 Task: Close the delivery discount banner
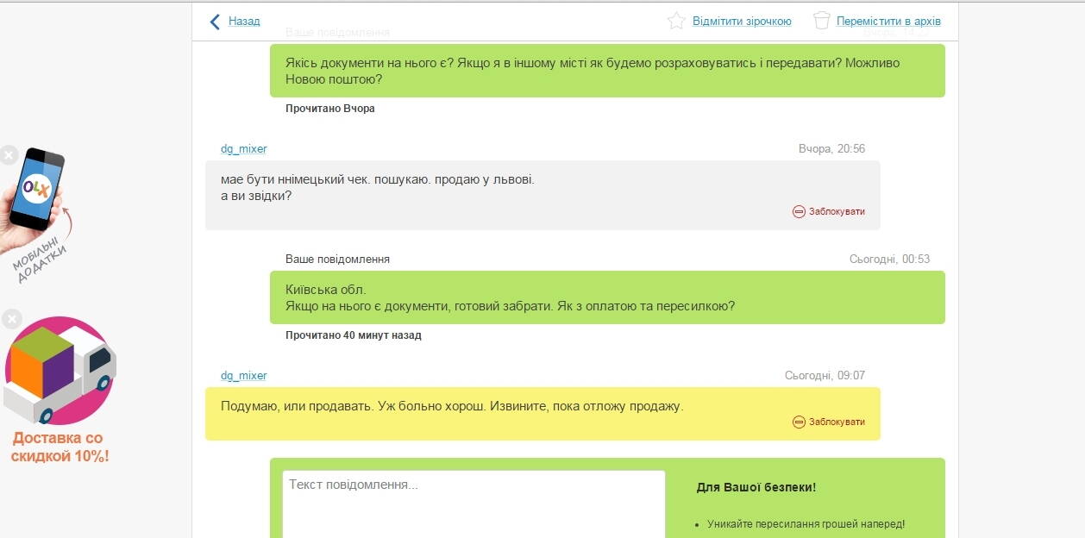click(x=11, y=320)
